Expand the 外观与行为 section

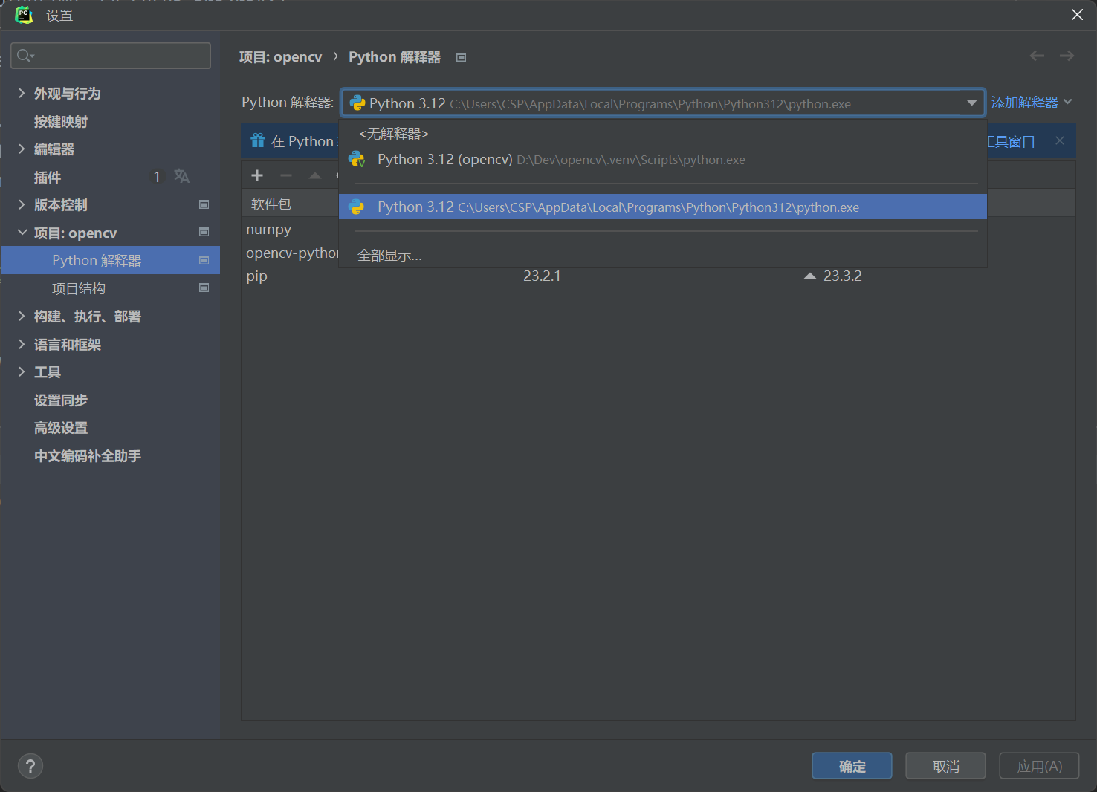tap(22, 93)
